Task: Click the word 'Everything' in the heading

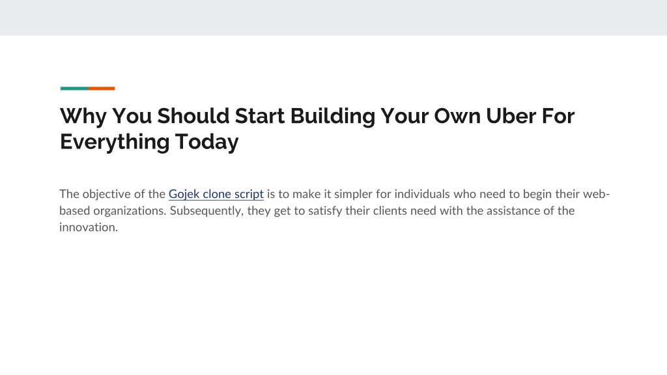Action: [115, 142]
